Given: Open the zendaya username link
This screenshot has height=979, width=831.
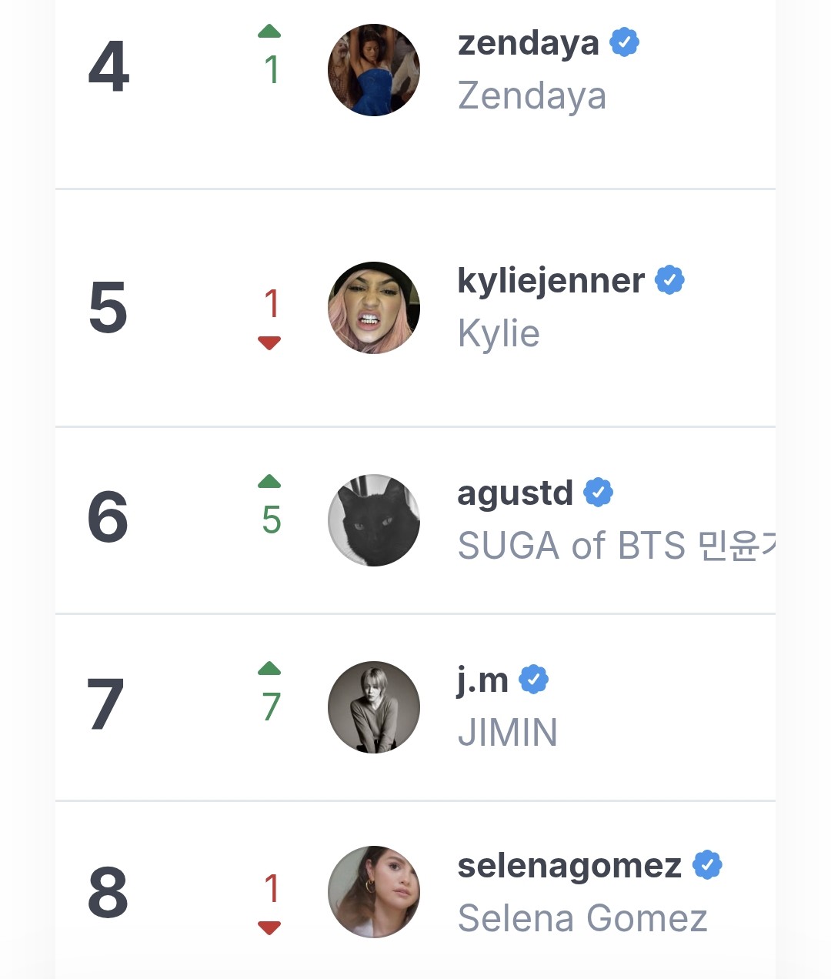Looking at the screenshot, I should click(528, 44).
